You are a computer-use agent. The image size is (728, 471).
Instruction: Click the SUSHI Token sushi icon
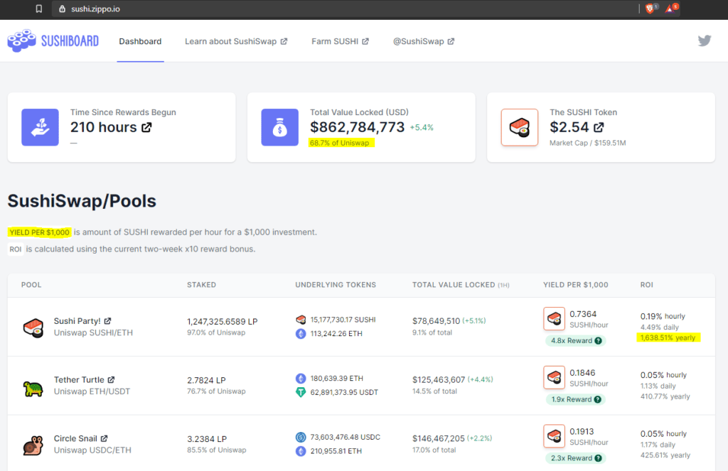(x=520, y=127)
